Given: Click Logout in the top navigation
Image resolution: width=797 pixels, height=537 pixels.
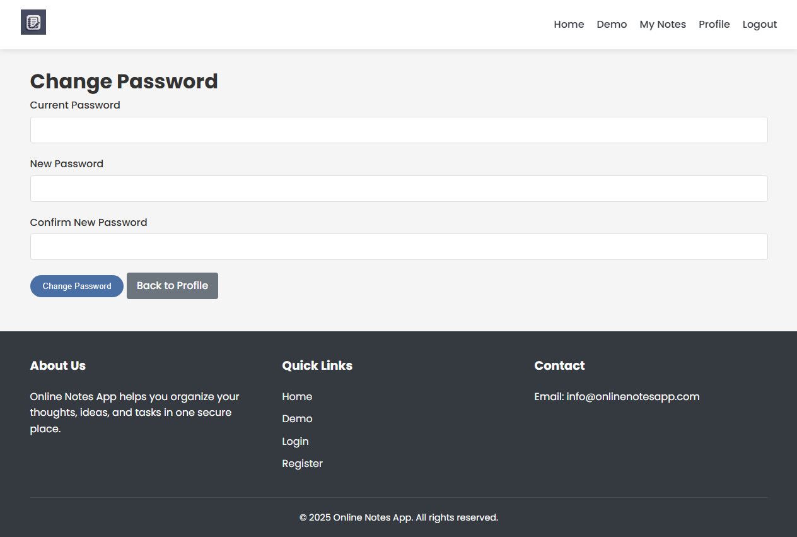Looking at the screenshot, I should click(759, 25).
